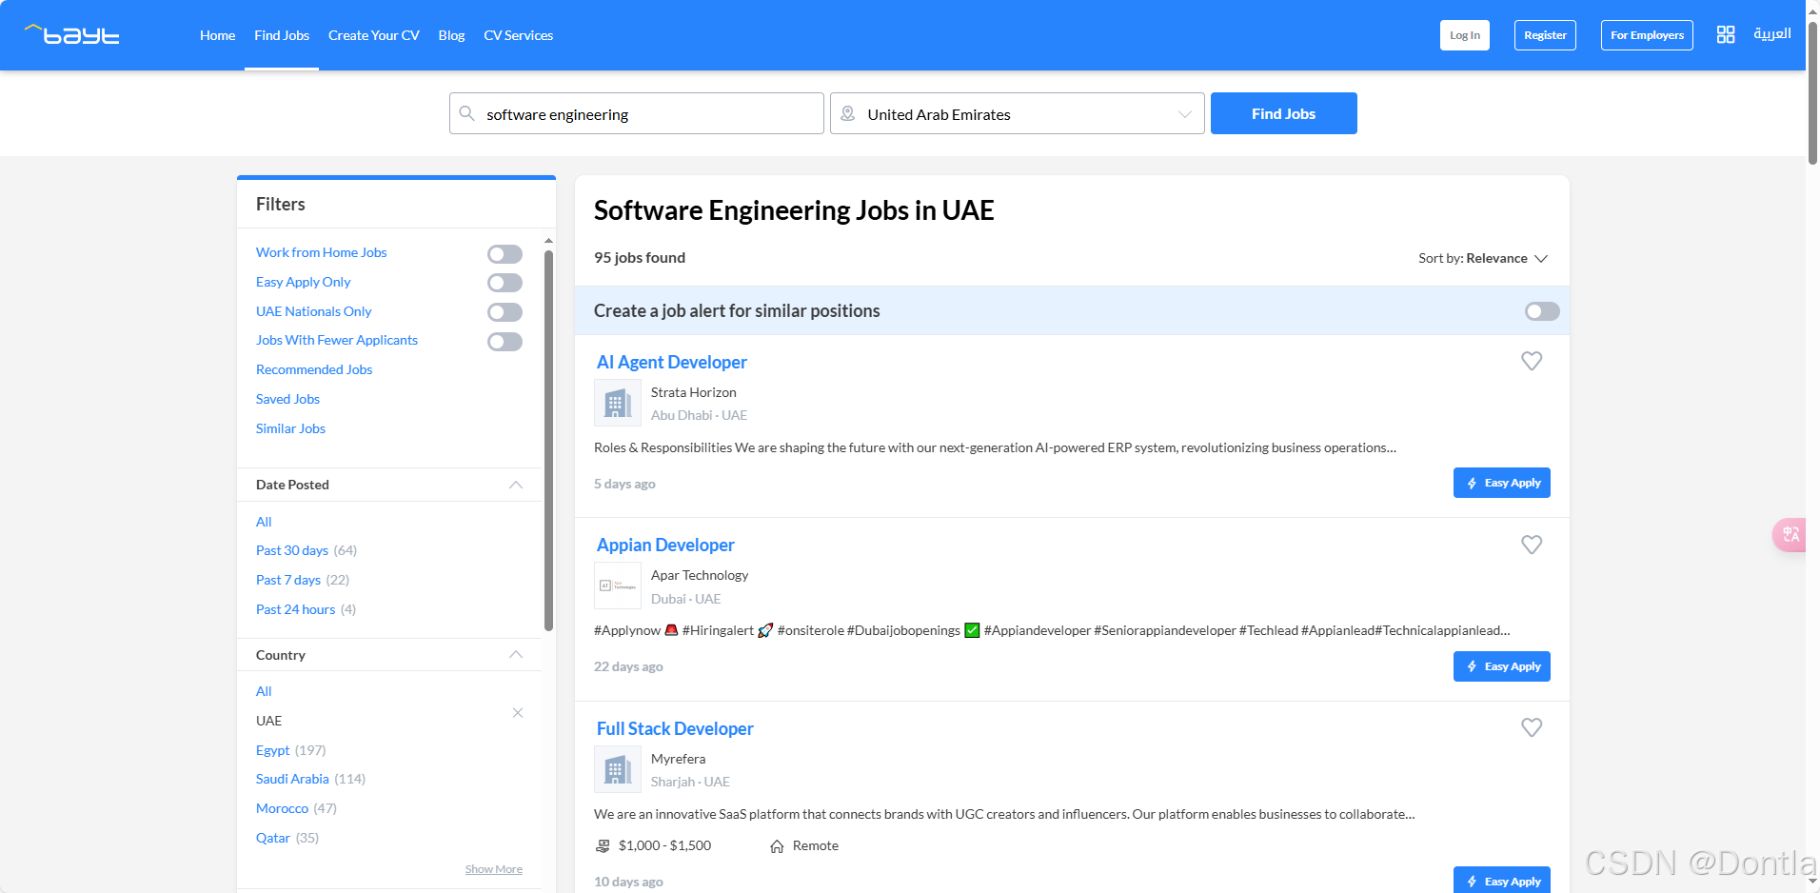The width and height of the screenshot is (1820, 893).
Task: Open Recommended Jobs link
Action: tap(314, 369)
